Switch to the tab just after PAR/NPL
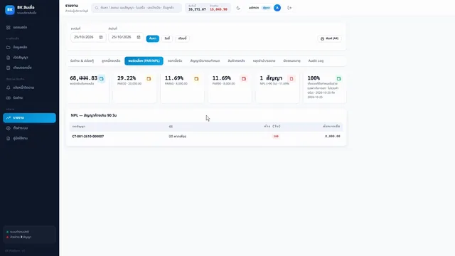This screenshot has height=256, width=455. click(x=175, y=61)
